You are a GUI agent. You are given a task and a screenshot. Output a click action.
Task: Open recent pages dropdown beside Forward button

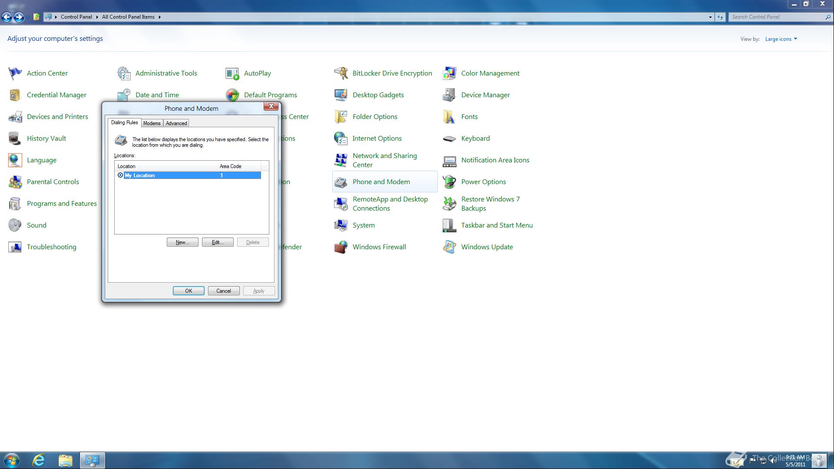pyautogui.click(x=27, y=17)
